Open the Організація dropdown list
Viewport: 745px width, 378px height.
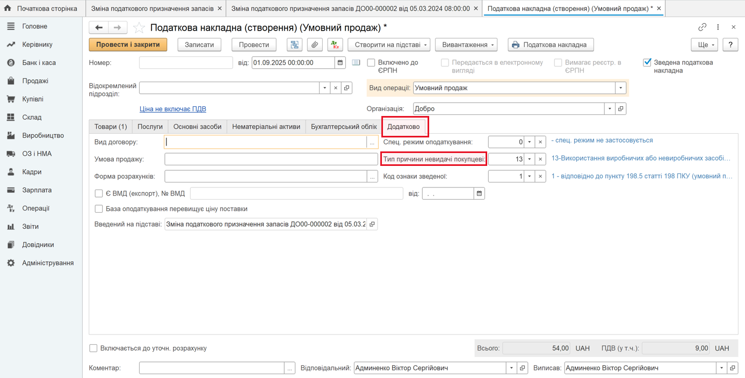pos(610,109)
